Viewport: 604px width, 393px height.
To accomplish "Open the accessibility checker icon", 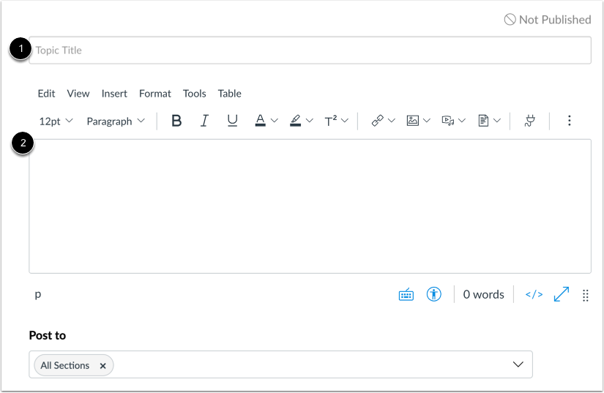I will tap(433, 294).
